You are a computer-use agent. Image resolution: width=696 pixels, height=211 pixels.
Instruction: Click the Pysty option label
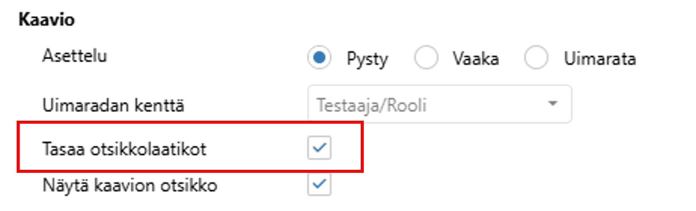click(367, 59)
